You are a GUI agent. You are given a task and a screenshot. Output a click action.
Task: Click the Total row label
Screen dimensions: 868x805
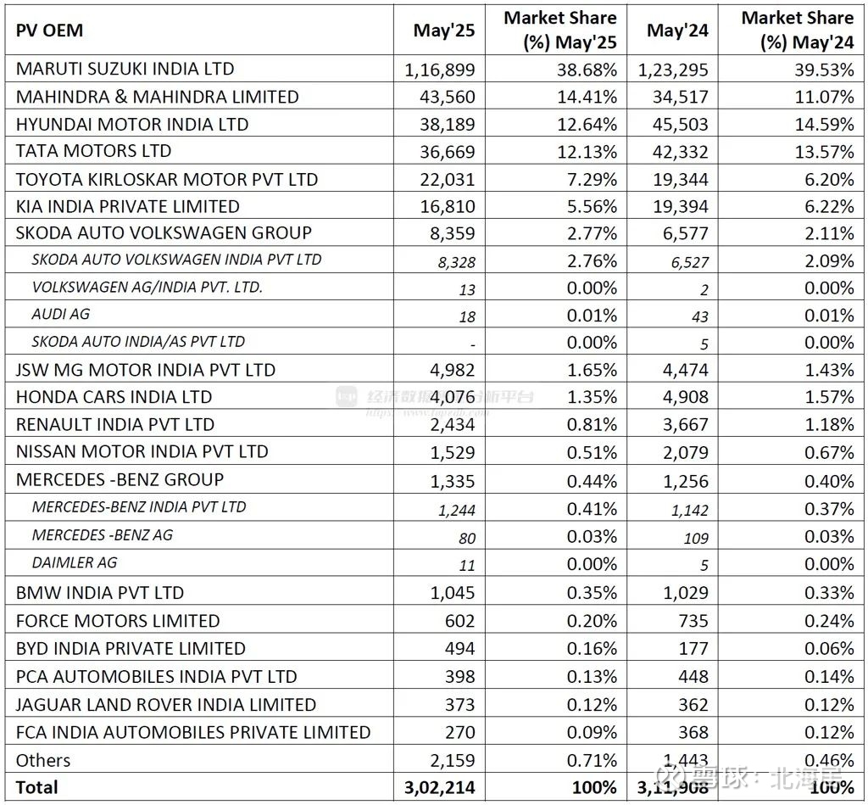pyautogui.click(x=37, y=787)
